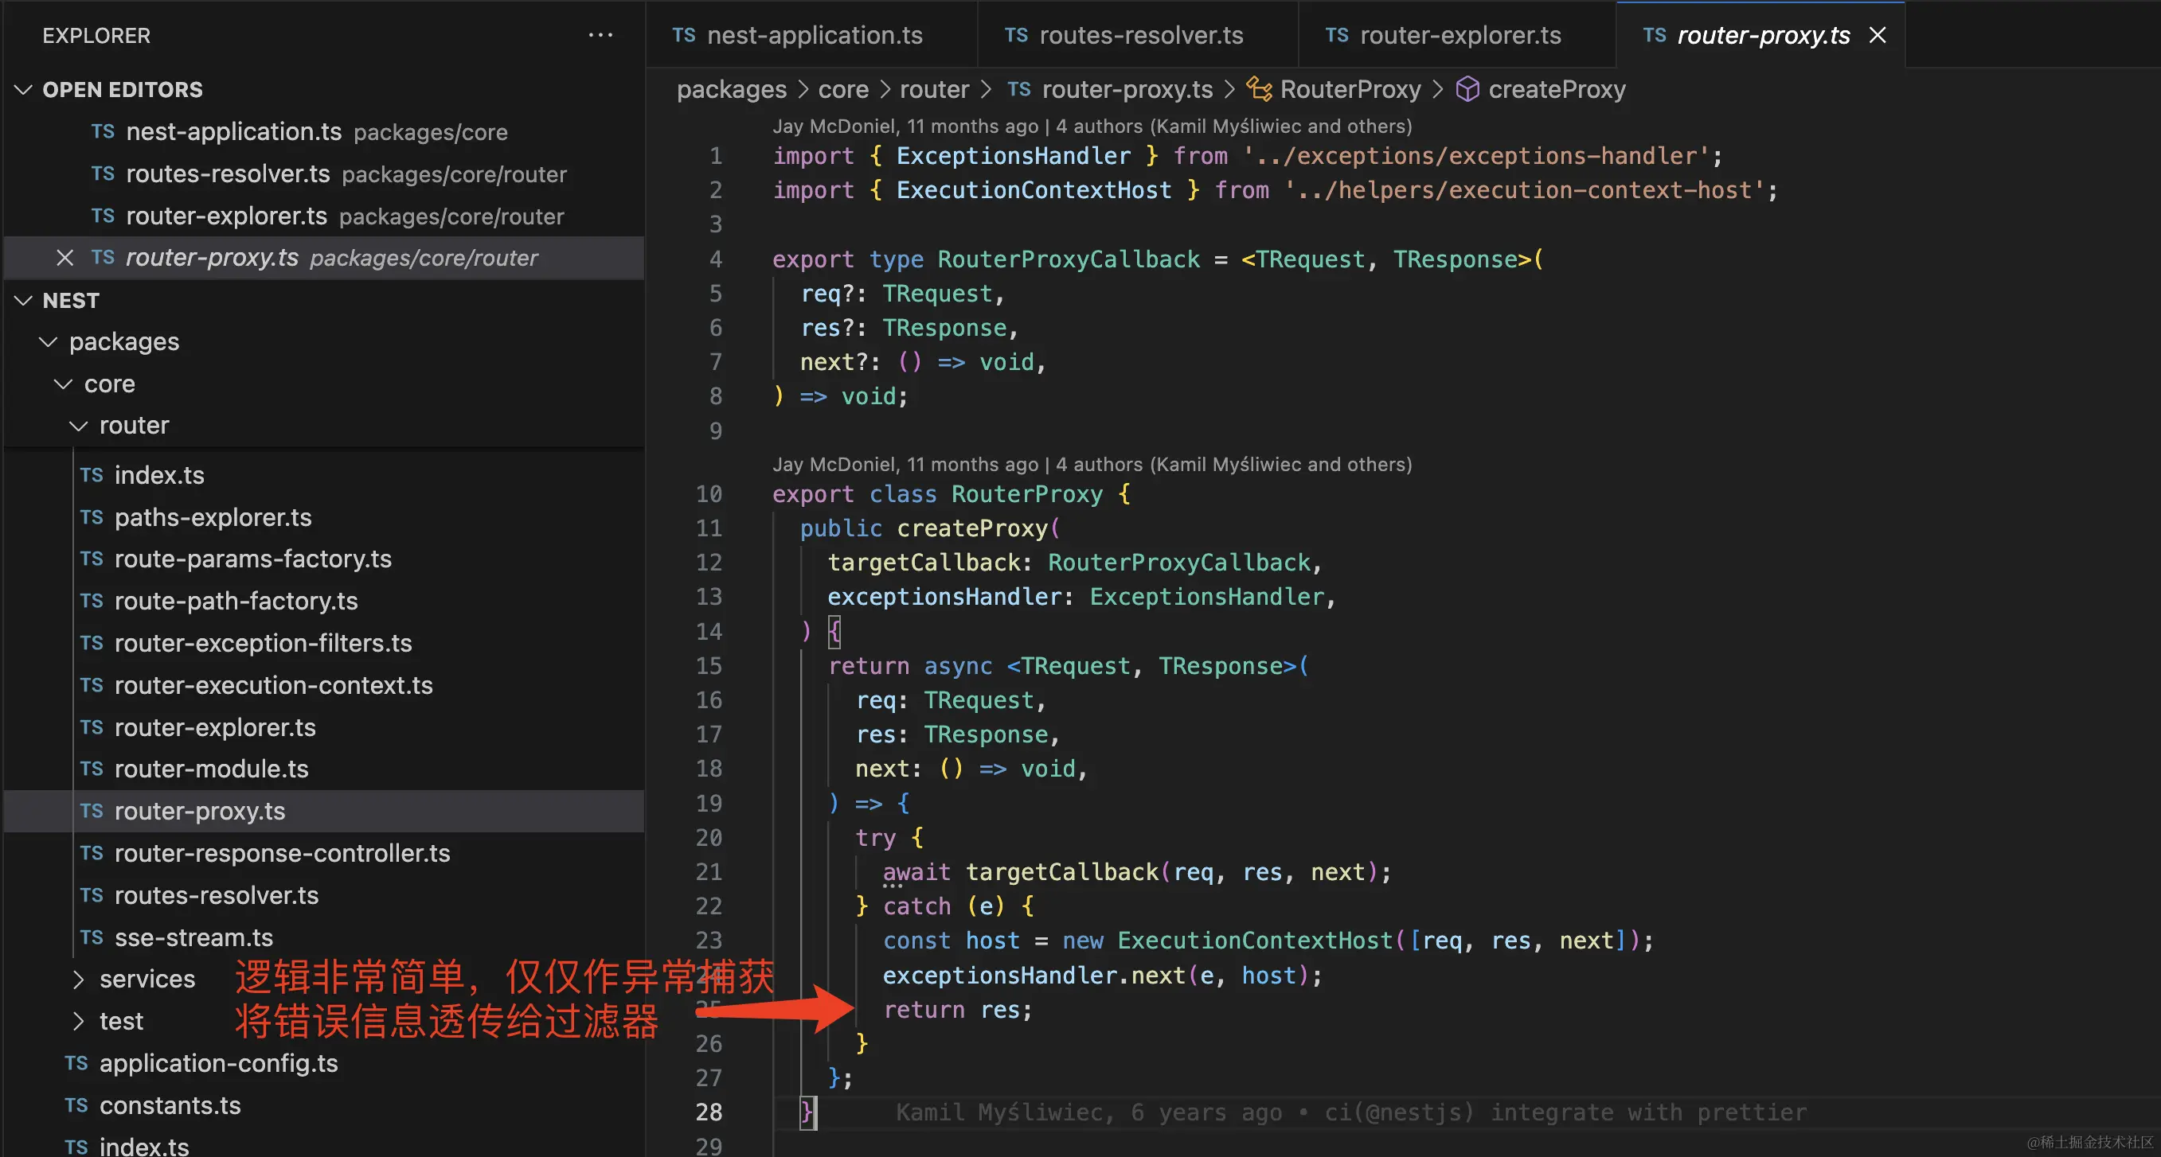Open sse-stream.ts in file tree

pyautogui.click(x=324, y=937)
